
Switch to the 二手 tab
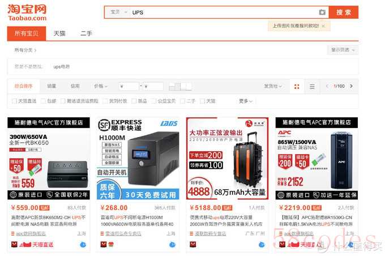click(x=86, y=33)
